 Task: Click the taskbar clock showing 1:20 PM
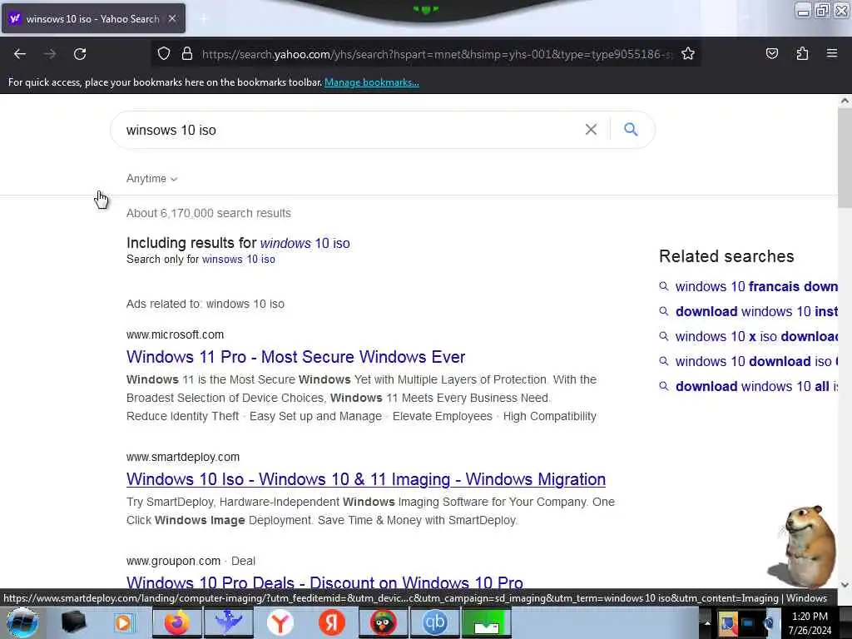810,623
